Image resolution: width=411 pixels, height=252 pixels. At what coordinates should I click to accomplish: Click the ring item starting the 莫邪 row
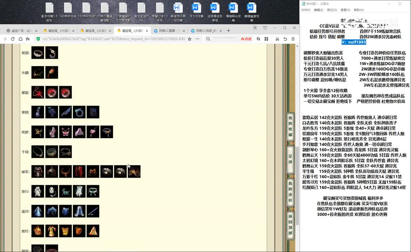click(x=38, y=52)
